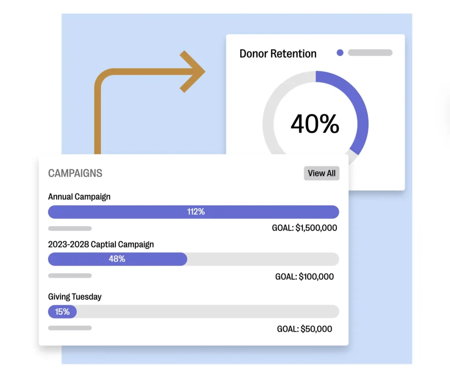Click the Annual Campaign 112% progress bar
The image size is (450, 375).
(x=193, y=212)
